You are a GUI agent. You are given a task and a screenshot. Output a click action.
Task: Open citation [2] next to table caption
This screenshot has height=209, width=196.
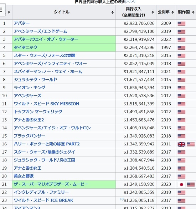[133, 1]
